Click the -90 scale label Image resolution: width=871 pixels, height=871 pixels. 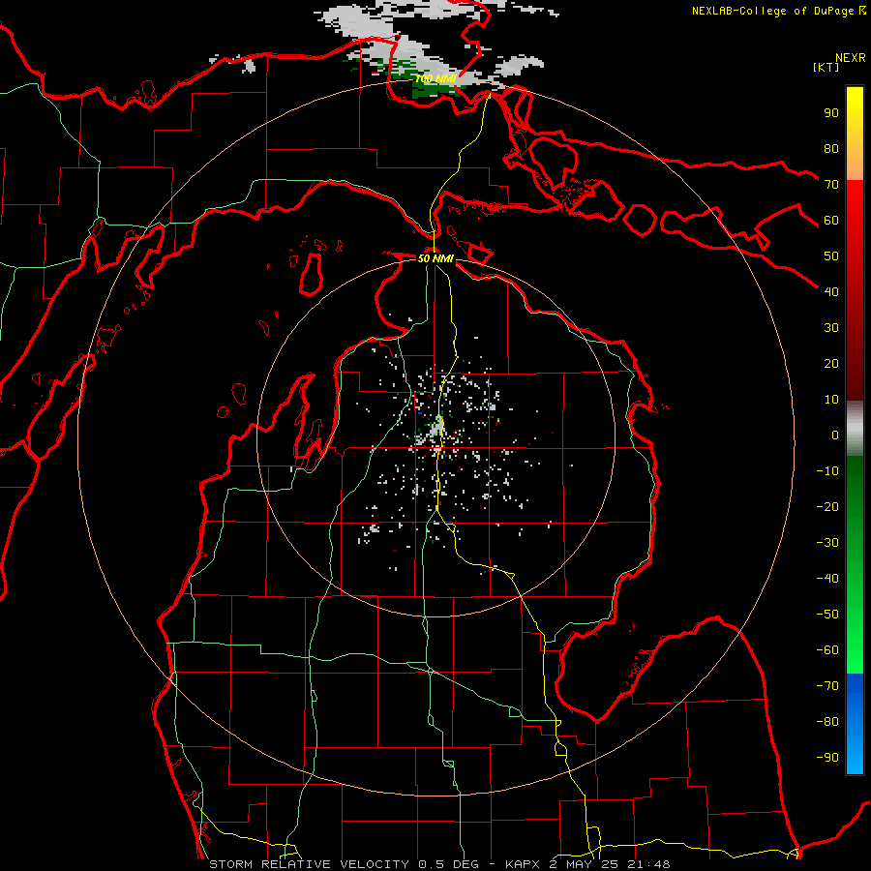tap(827, 758)
